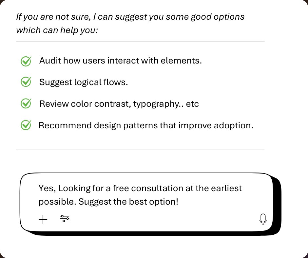Screen dimensions: 308x258
Task: Click the plus icon in the message box
Action: coord(43,219)
